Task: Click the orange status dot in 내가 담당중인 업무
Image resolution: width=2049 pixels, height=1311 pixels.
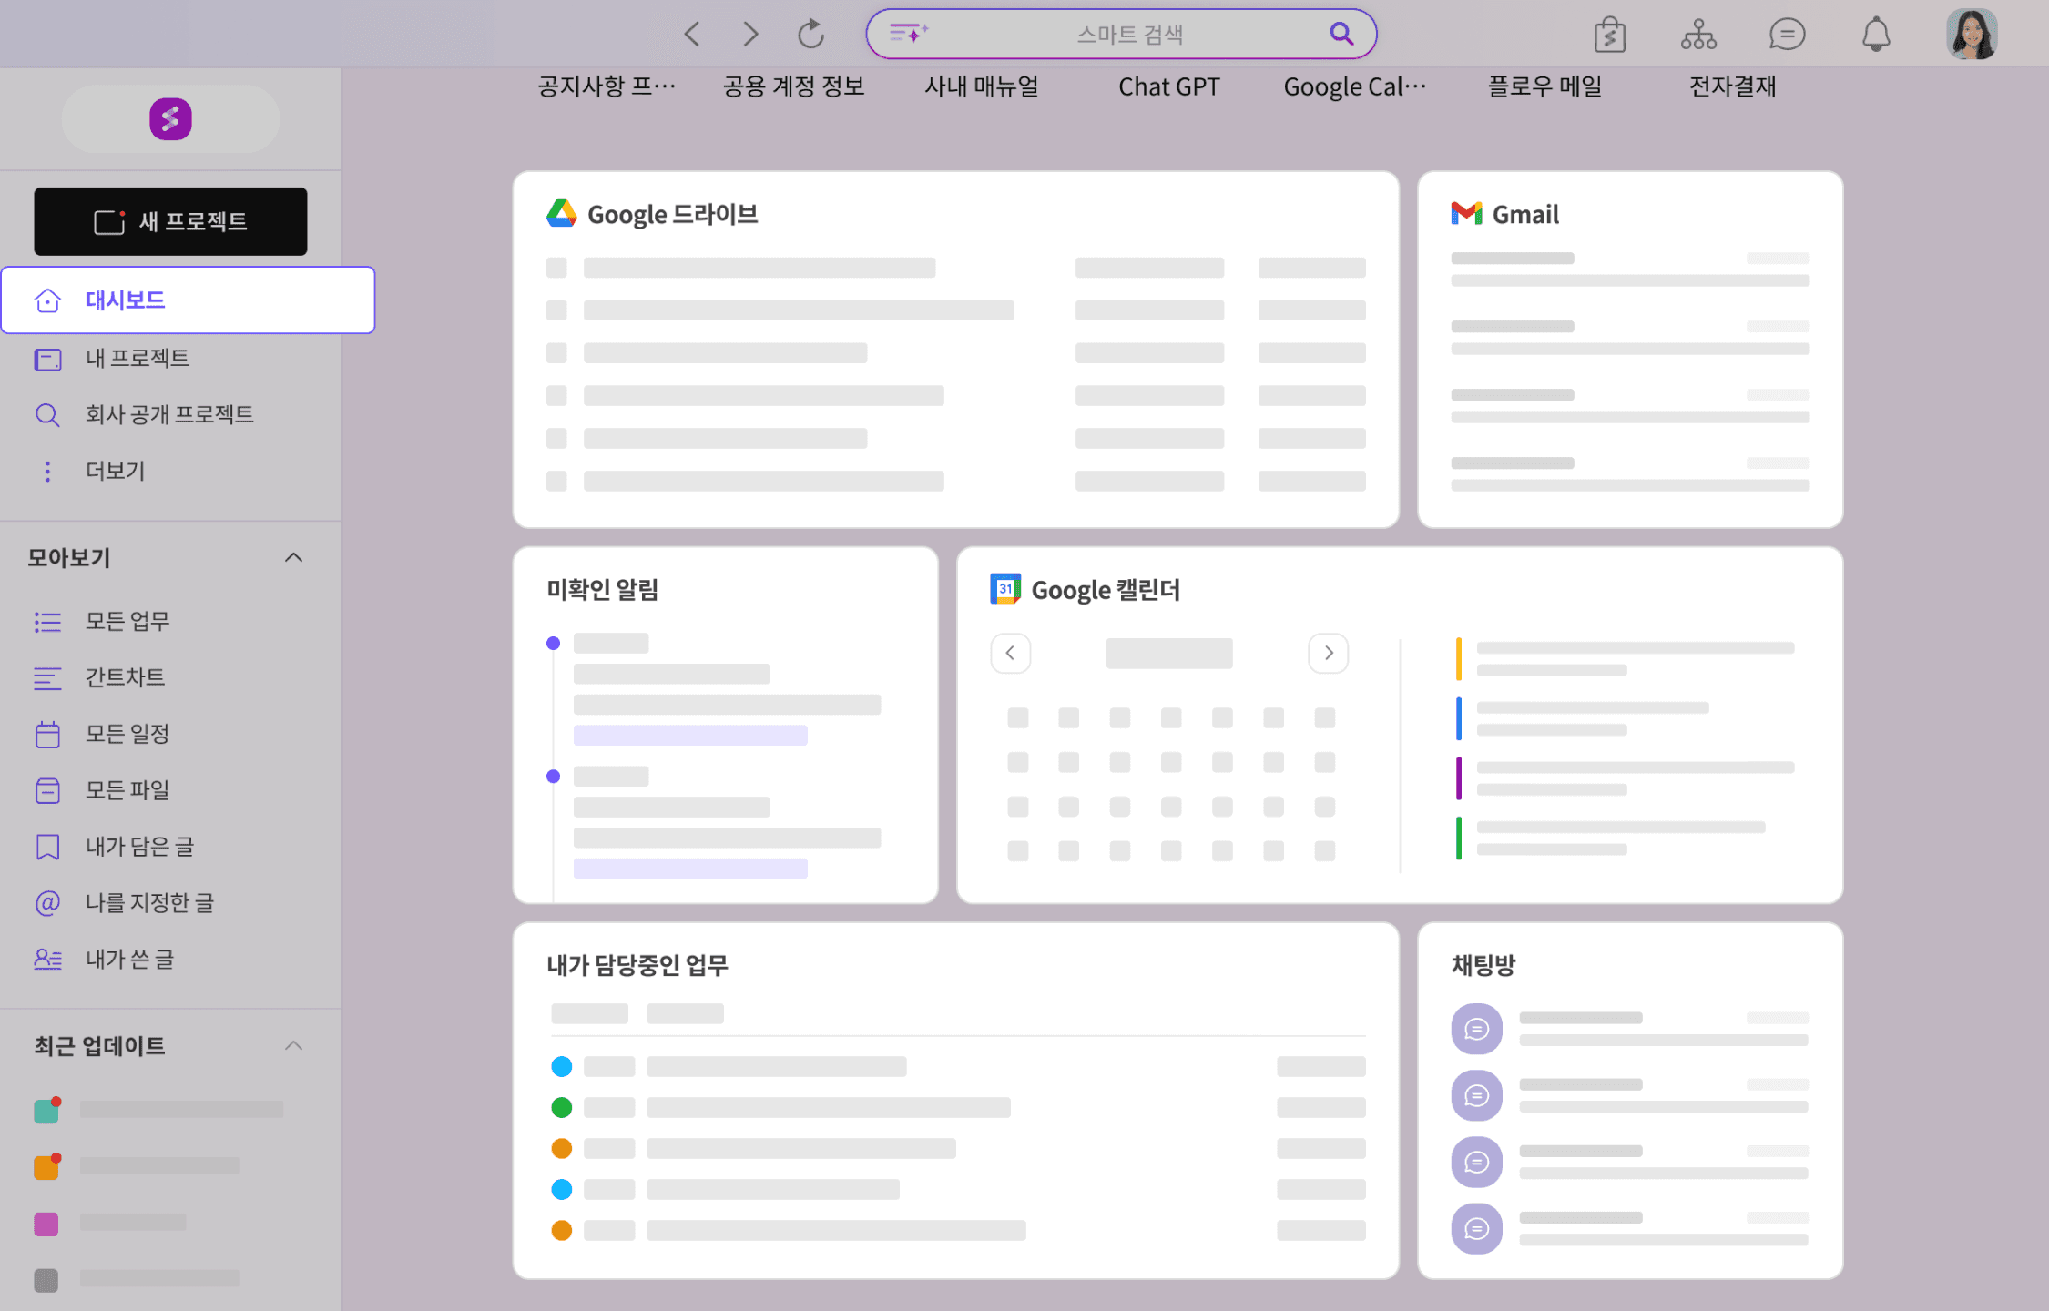Action: tap(562, 1148)
